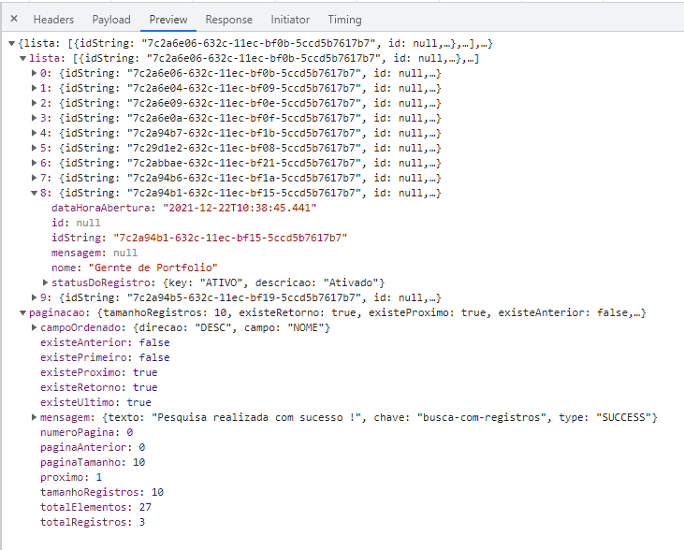The image size is (684, 550).
Task: Click the totalElementos: 27 property
Action: pos(95,507)
